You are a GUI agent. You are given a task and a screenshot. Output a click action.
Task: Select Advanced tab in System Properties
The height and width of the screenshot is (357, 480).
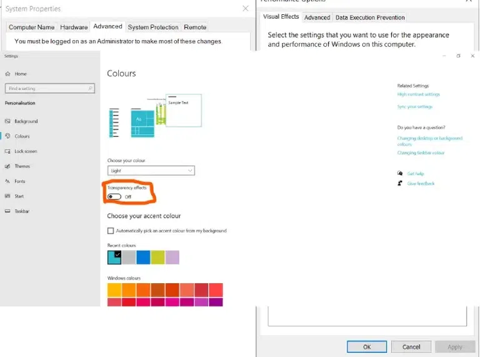107,26
